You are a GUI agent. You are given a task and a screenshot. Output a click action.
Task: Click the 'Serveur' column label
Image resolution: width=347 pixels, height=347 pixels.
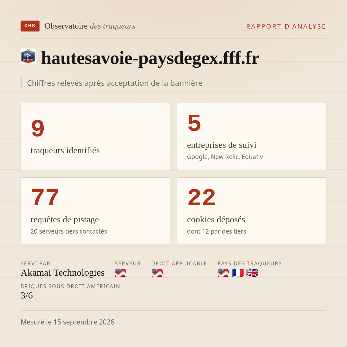(x=128, y=263)
